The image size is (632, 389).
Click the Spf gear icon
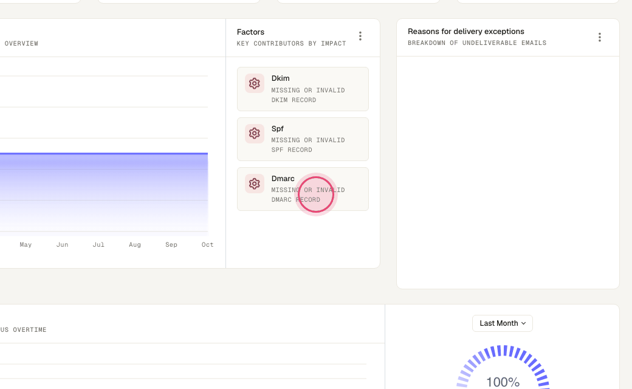[255, 134]
